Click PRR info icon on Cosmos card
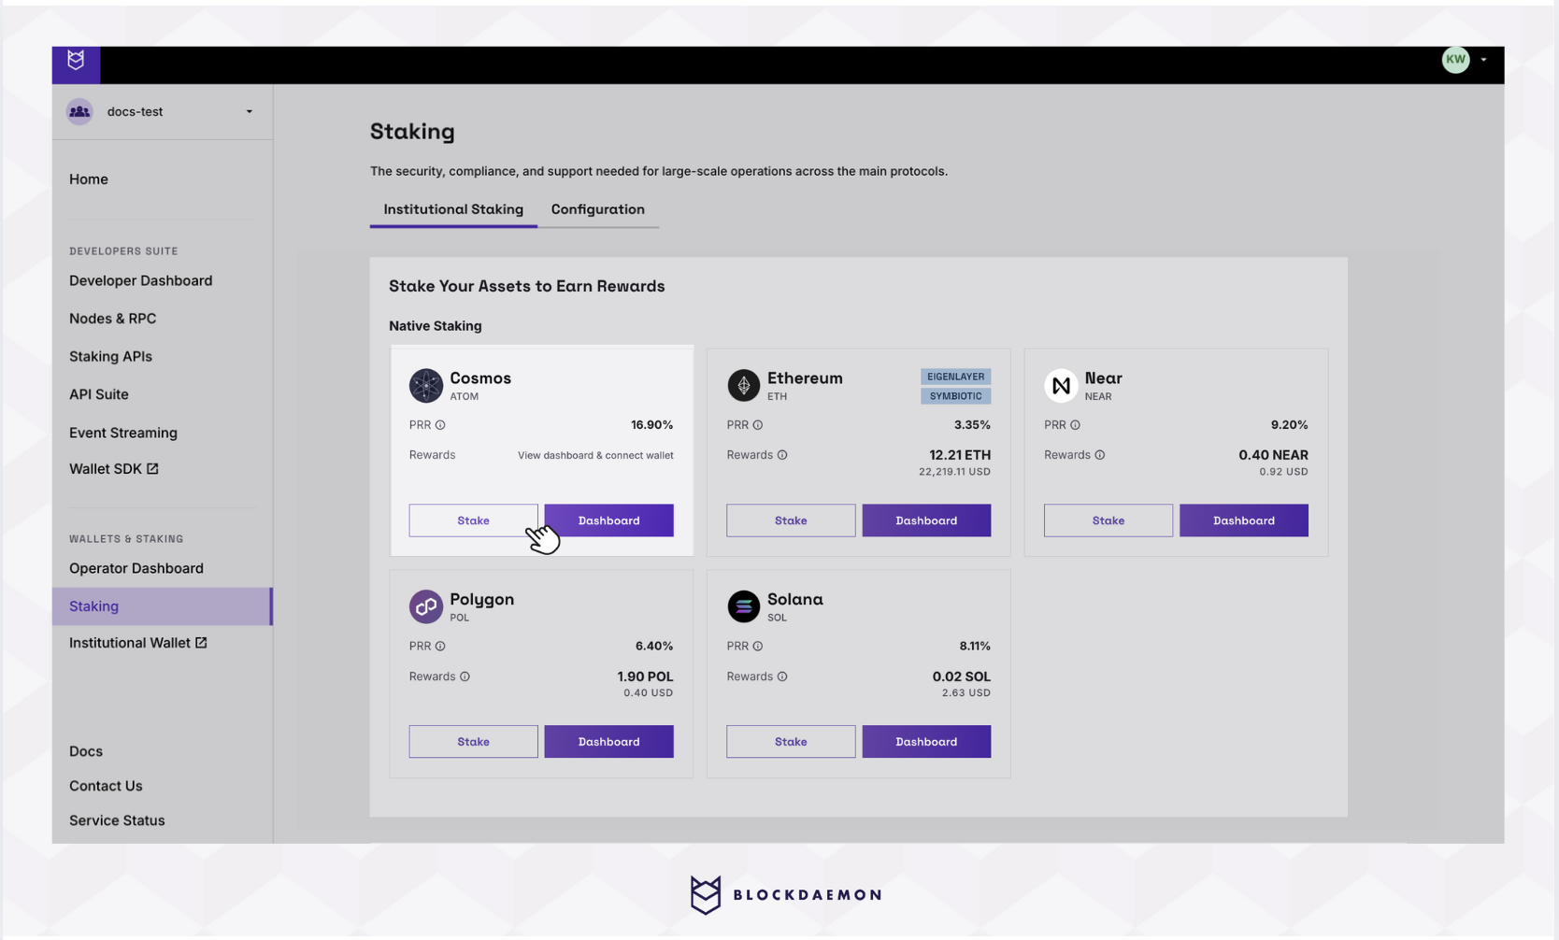 point(440,425)
